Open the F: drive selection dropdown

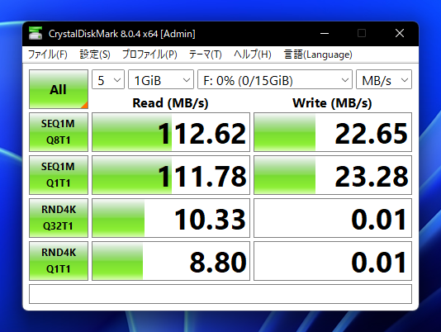click(275, 79)
